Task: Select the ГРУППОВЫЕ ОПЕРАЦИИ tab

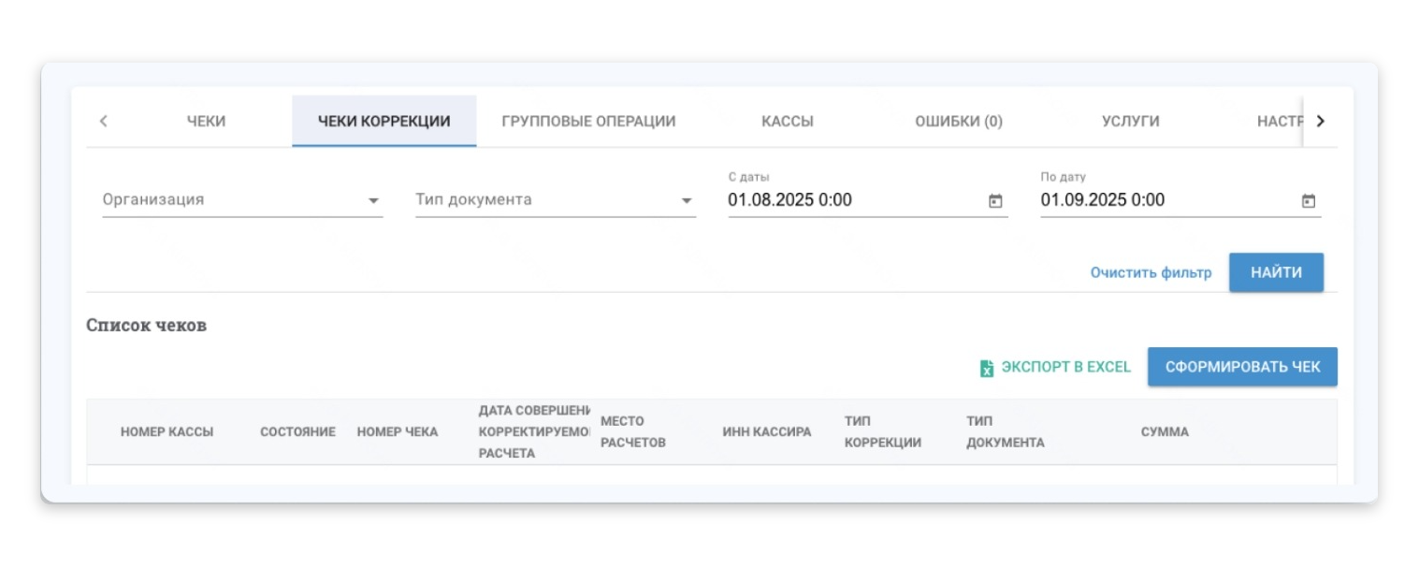Action: (590, 120)
